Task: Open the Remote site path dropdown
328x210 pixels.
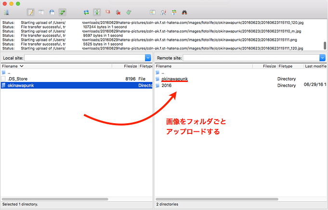Action: (x=322, y=58)
